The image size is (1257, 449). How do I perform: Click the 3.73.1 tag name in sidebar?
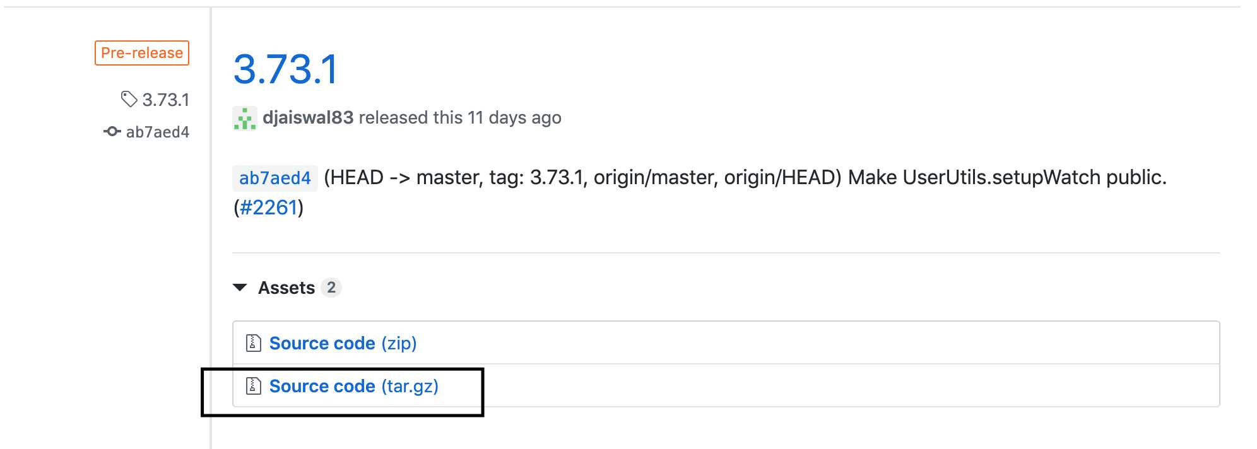pyautogui.click(x=165, y=100)
